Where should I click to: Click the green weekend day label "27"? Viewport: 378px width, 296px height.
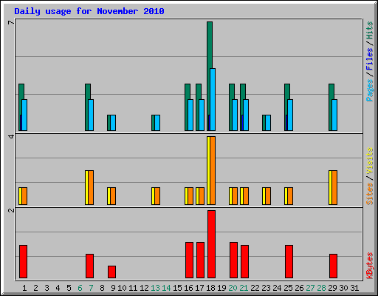(310, 288)
